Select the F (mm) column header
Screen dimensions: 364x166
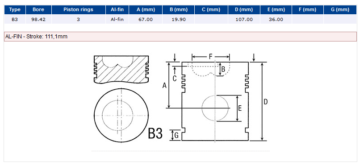(308, 10)
